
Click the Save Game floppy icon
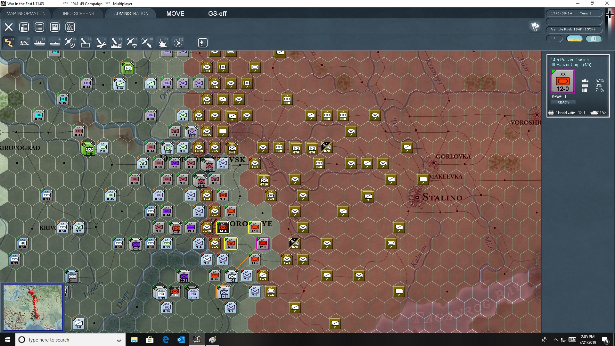click(x=55, y=27)
